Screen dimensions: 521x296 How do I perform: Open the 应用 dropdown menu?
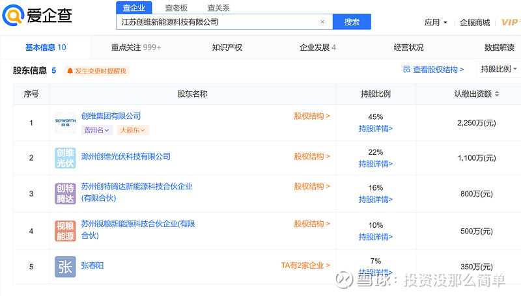(436, 23)
